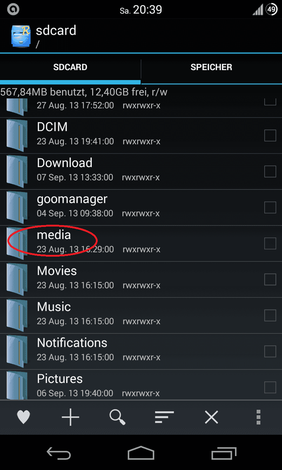Tap the X close icon in bottom toolbar

(211, 417)
